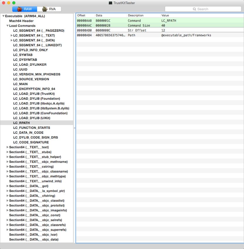Expand Section64 (__DATA,__got) triangle
244x249 pixels.
pyautogui.click(x=7, y=186)
